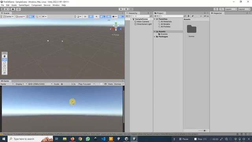The image size is (252, 142).
Task: Select All Materials favorite search
Action: tap(166, 22)
